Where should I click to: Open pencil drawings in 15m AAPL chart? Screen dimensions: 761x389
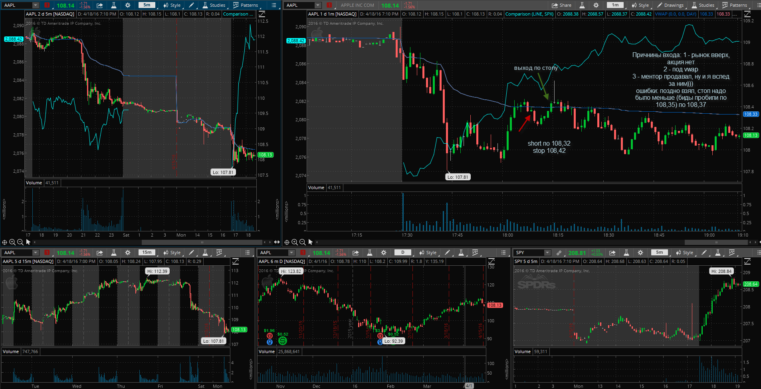[x=192, y=253]
